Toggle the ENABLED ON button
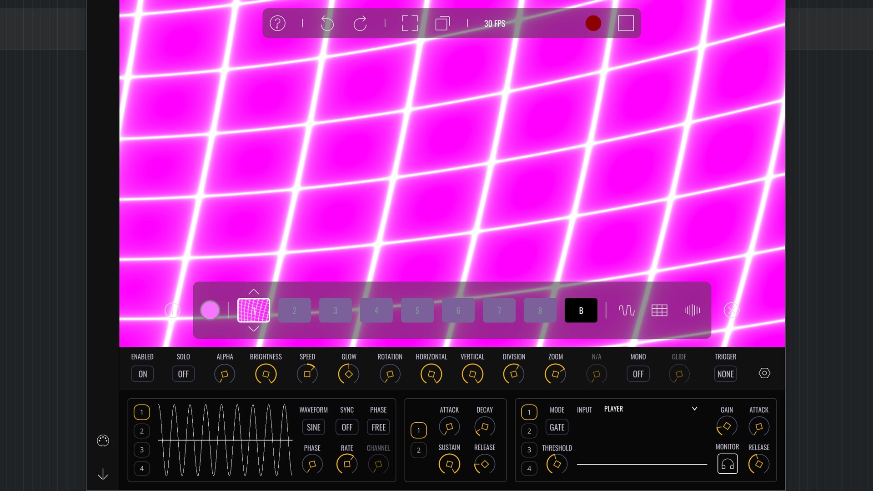 tap(142, 374)
